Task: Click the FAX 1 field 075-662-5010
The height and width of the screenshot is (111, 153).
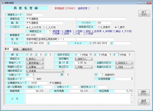Action: click(100, 43)
